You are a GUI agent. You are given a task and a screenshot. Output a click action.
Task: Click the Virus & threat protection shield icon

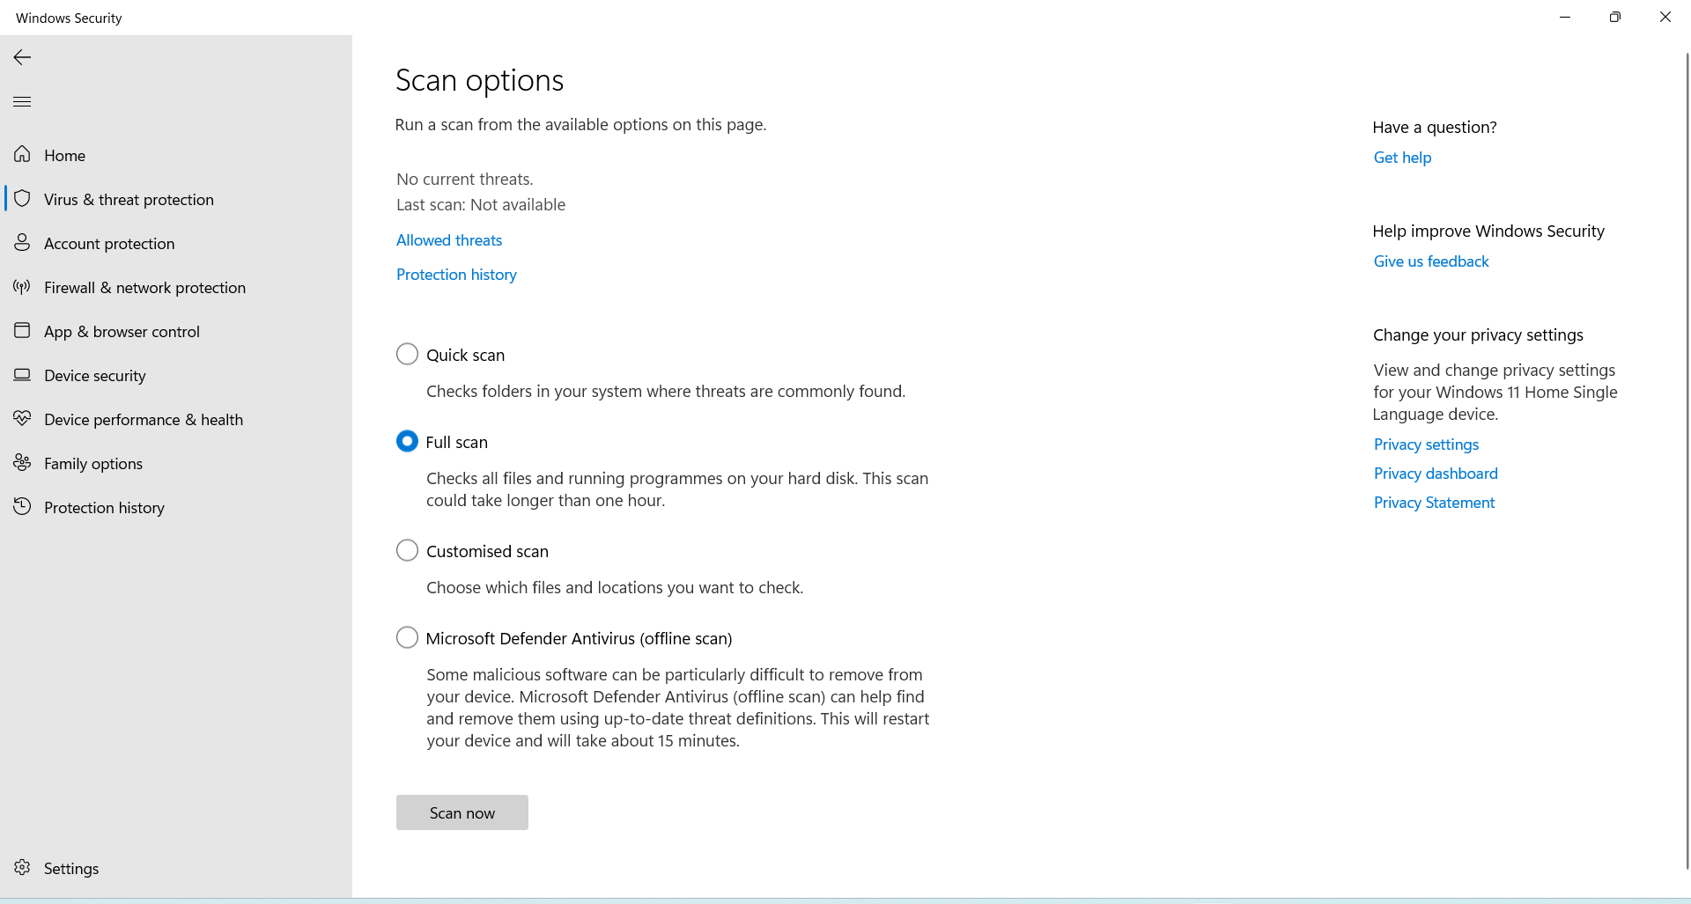click(x=22, y=199)
